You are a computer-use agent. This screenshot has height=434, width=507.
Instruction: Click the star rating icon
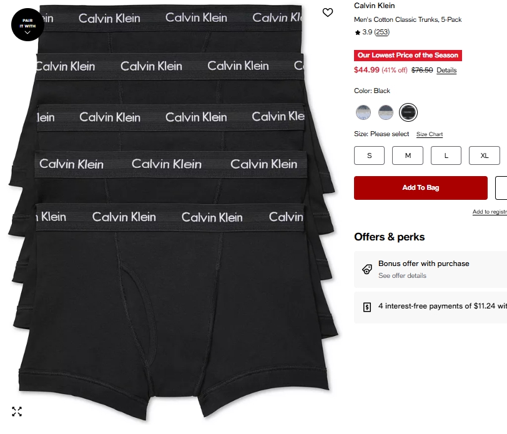click(x=357, y=32)
